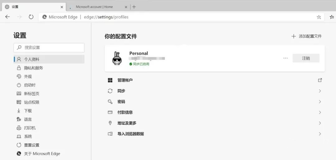Expand 同步 with its chevron

point(320,91)
